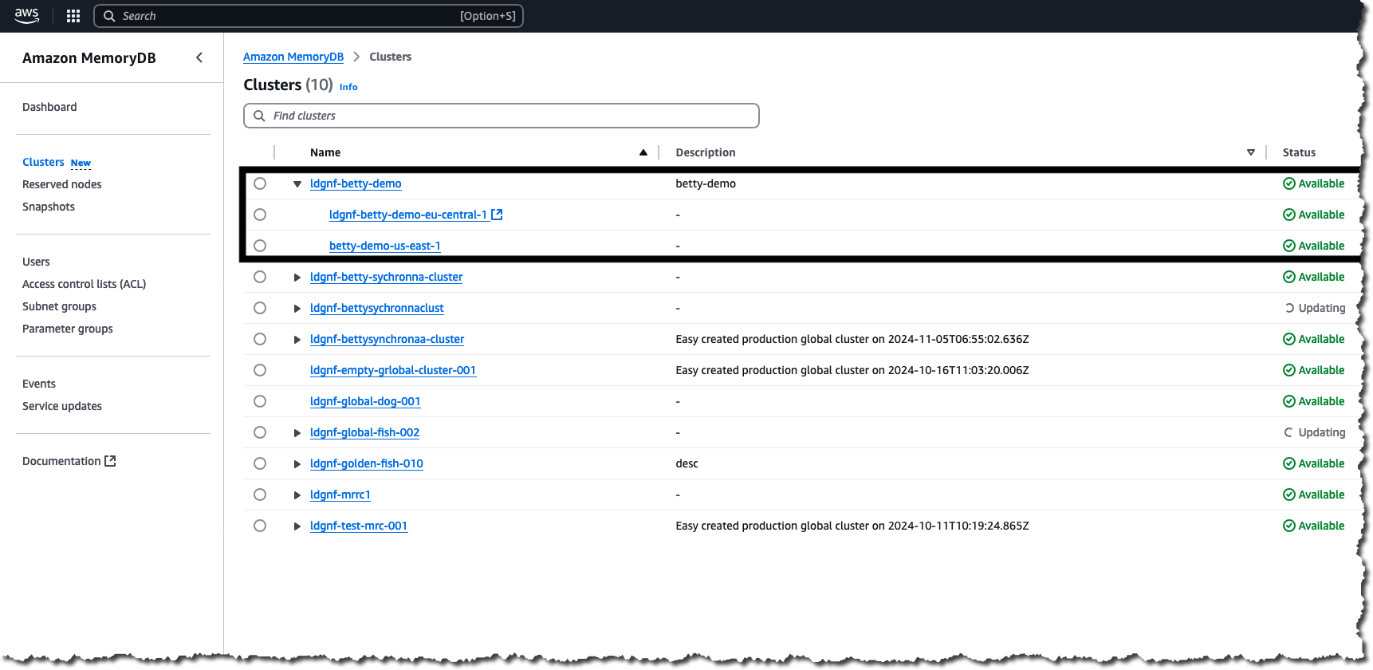Click the Info link next to Clusters

click(x=348, y=87)
